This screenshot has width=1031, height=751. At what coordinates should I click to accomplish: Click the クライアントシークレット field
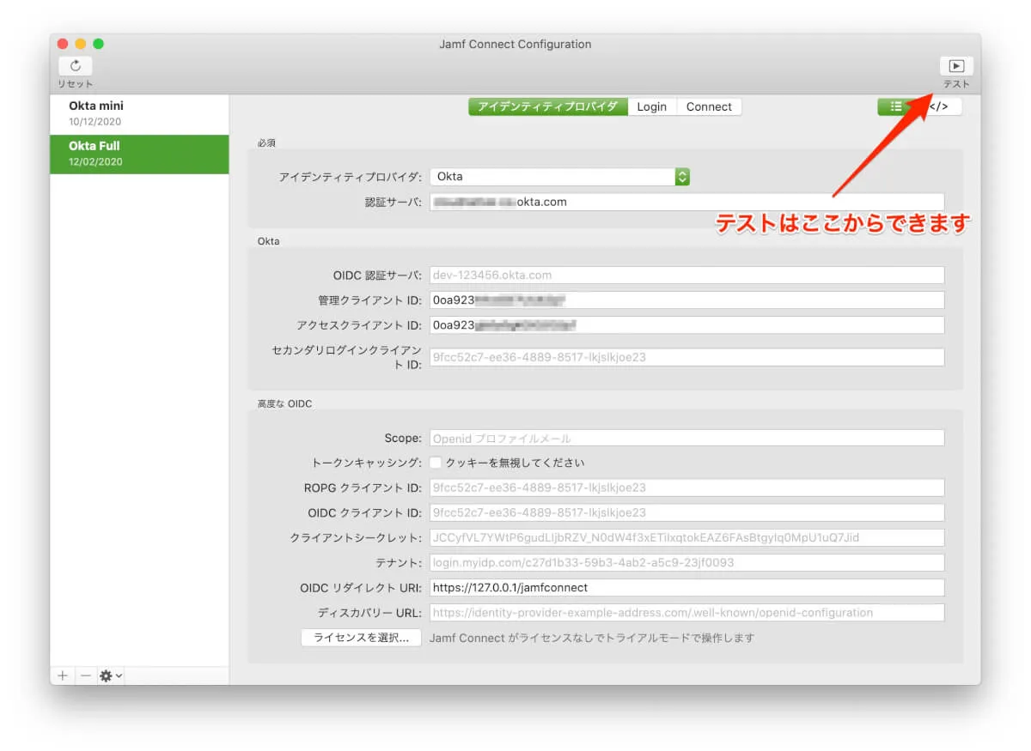click(686, 537)
